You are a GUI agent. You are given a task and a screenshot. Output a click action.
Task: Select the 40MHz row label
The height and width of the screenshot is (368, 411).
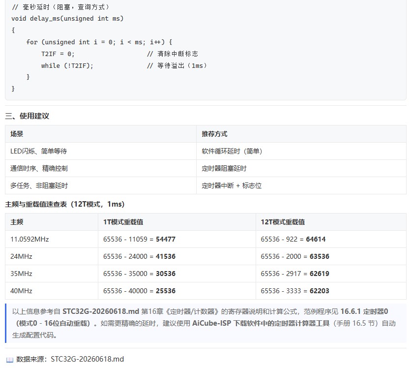21,291
